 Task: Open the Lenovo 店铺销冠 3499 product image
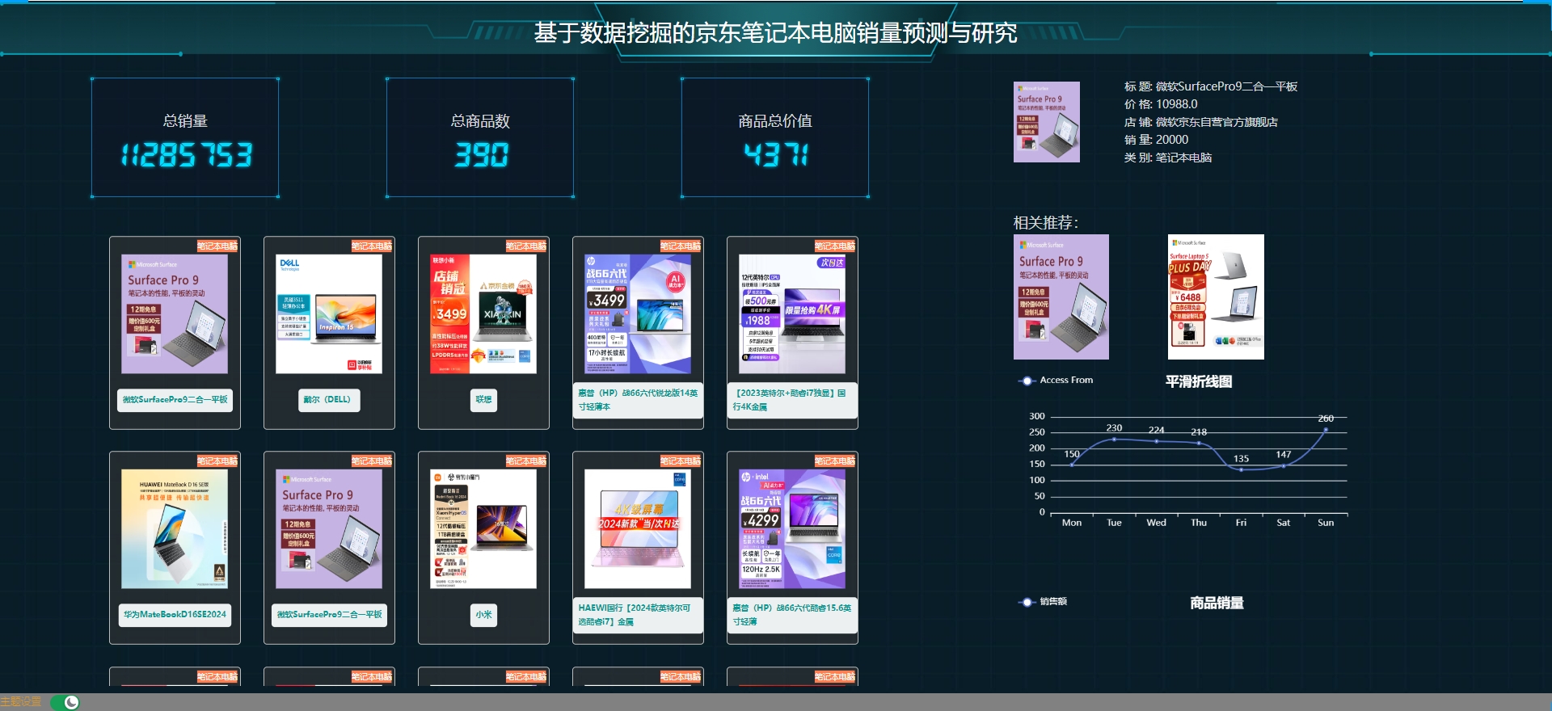tap(483, 314)
